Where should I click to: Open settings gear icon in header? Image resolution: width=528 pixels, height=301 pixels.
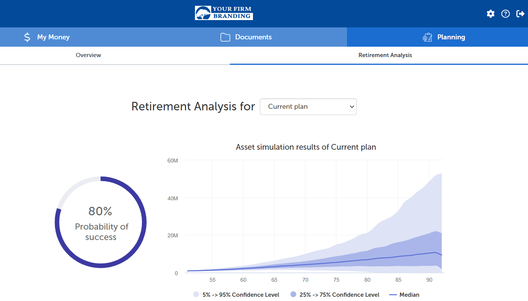pos(490,14)
